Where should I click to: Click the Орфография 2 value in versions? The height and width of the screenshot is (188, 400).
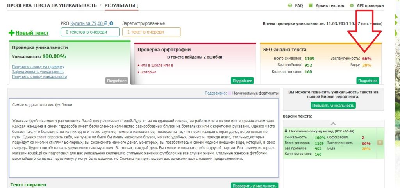click(363, 138)
